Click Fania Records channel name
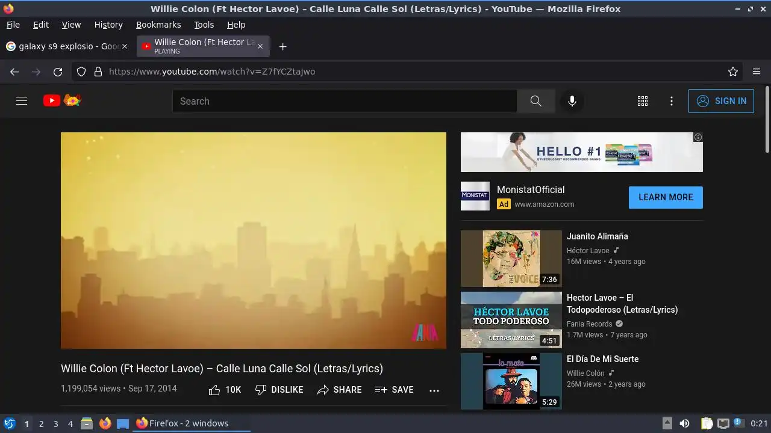The image size is (771, 433). point(589,324)
